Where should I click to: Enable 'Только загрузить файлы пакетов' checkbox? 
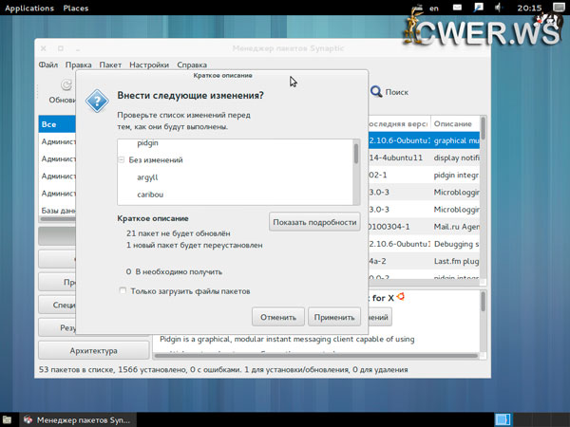[x=123, y=290]
